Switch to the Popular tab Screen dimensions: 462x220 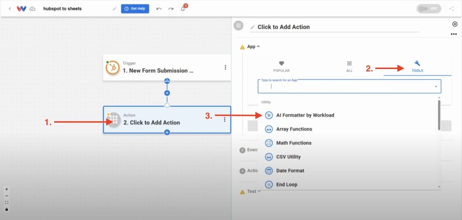[x=282, y=67]
